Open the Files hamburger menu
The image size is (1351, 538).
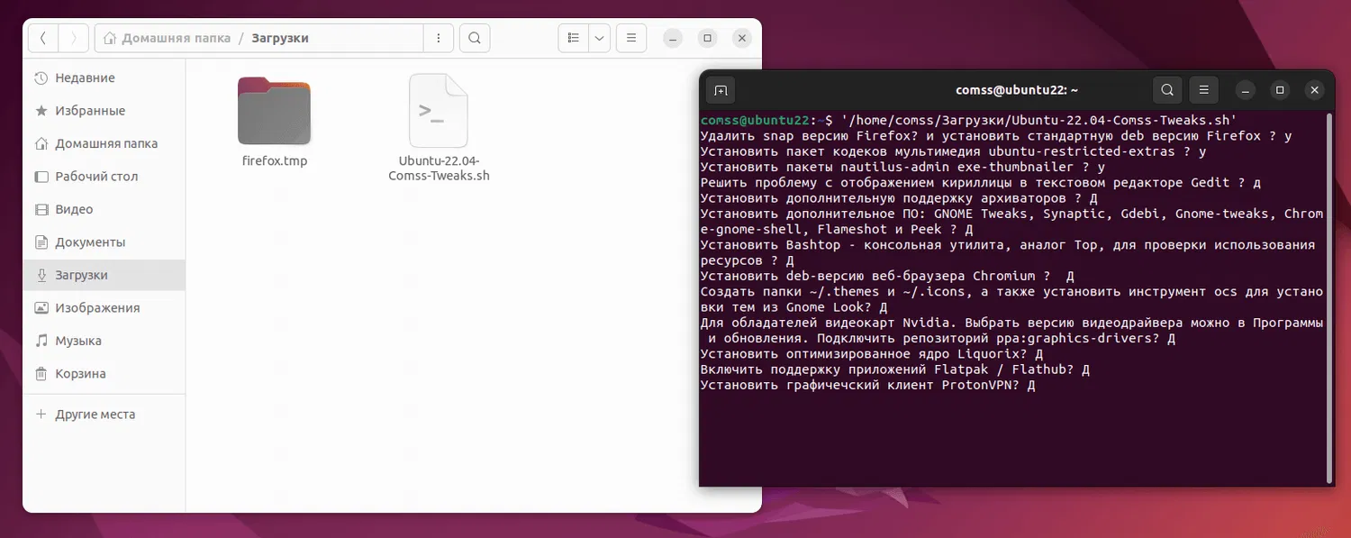click(631, 38)
